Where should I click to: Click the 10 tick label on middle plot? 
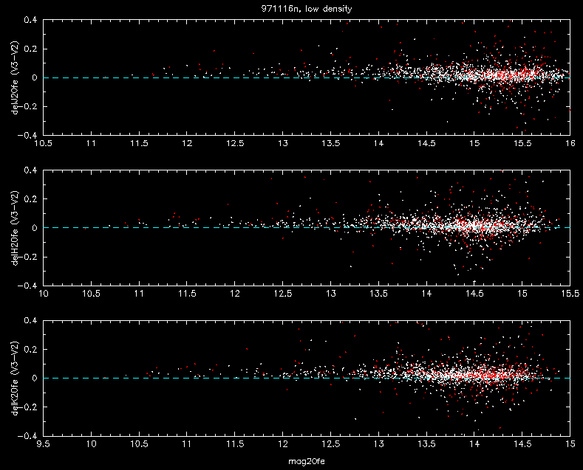(44, 294)
